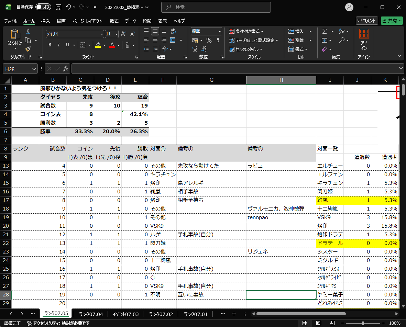Open number format dropdown 標準
The width and height of the screenshot is (406, 327).
click(x=220, y=31)
